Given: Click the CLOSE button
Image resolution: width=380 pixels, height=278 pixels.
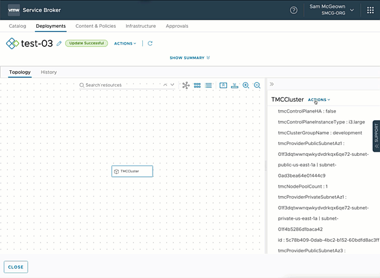Looking at the screenshot, I should (16, 267).
